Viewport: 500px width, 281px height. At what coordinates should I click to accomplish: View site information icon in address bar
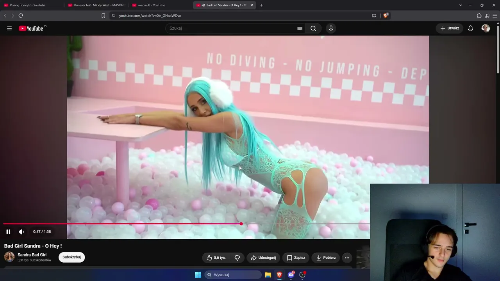(x=113, y=16)
